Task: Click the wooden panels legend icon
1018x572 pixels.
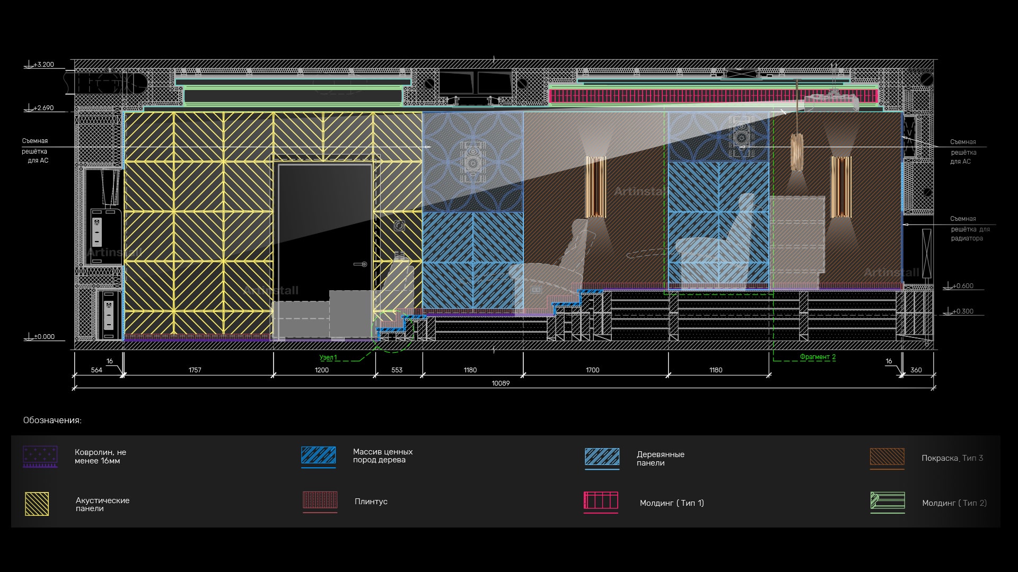Action: [x=602, y=458]
